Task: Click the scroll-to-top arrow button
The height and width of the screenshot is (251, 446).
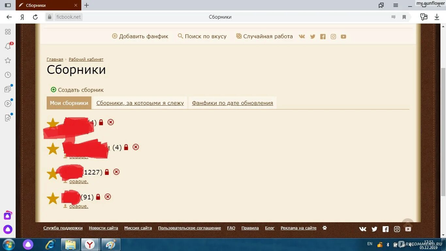Action: 408,224
